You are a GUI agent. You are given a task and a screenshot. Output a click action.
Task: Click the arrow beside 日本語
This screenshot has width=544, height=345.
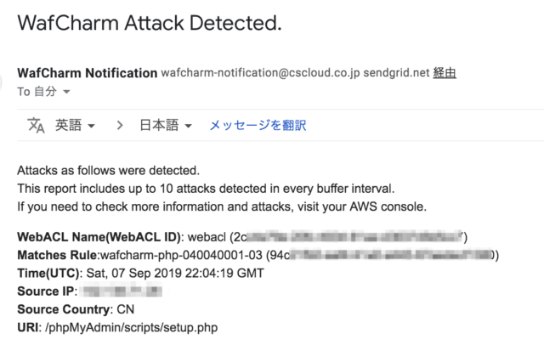click(x=188, y=126)
